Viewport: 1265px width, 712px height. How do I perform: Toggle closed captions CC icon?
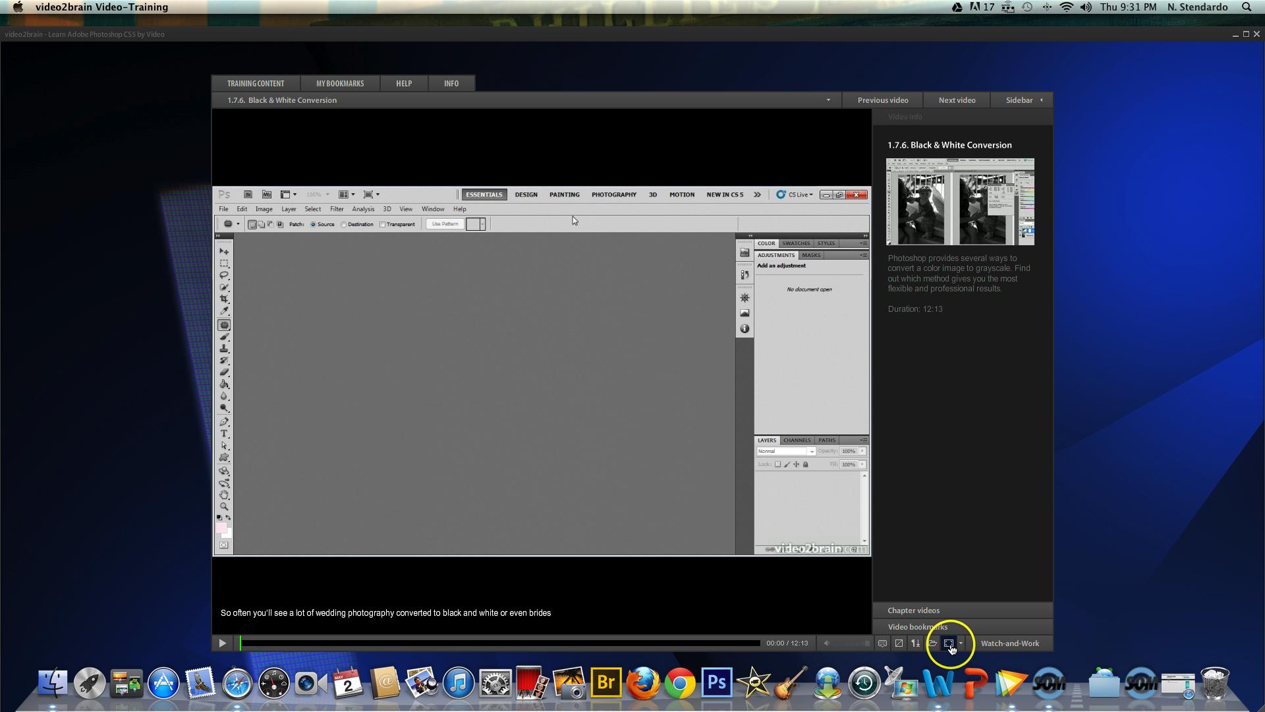[x=882, y=643]
